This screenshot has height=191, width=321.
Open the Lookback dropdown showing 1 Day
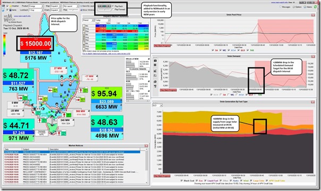(x=37, y=10)
